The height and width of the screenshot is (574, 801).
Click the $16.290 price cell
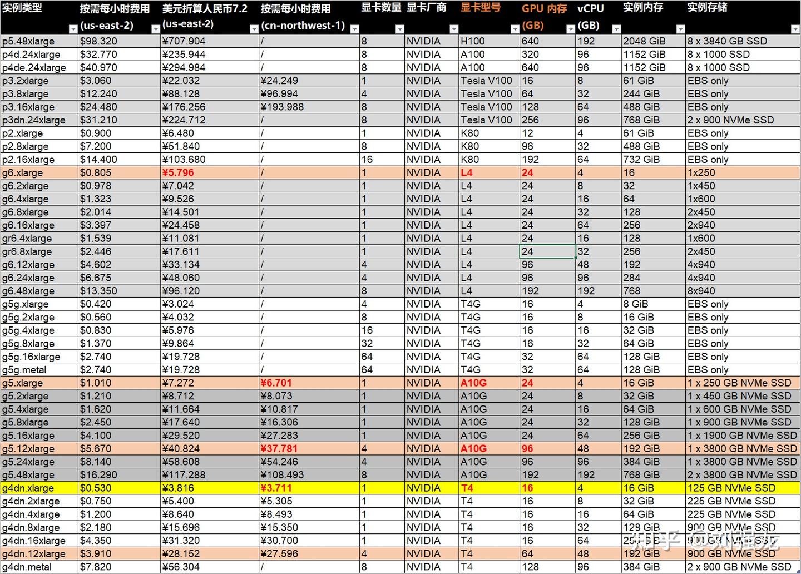120,475
